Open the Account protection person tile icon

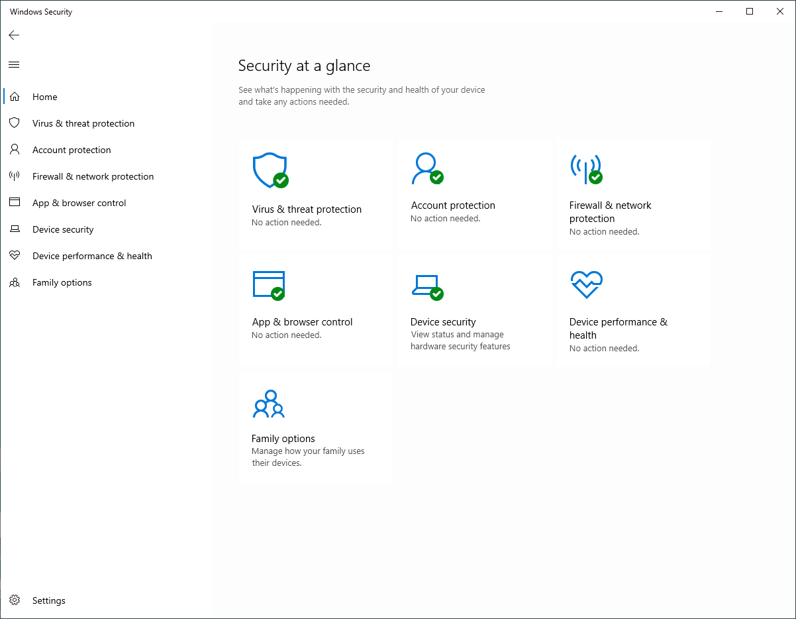click(x=426, y=168)
